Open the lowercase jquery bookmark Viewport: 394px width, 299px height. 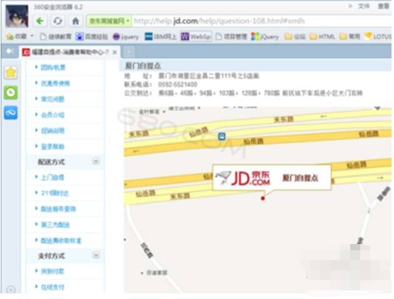pyautogui.click(x=126, y=37)
